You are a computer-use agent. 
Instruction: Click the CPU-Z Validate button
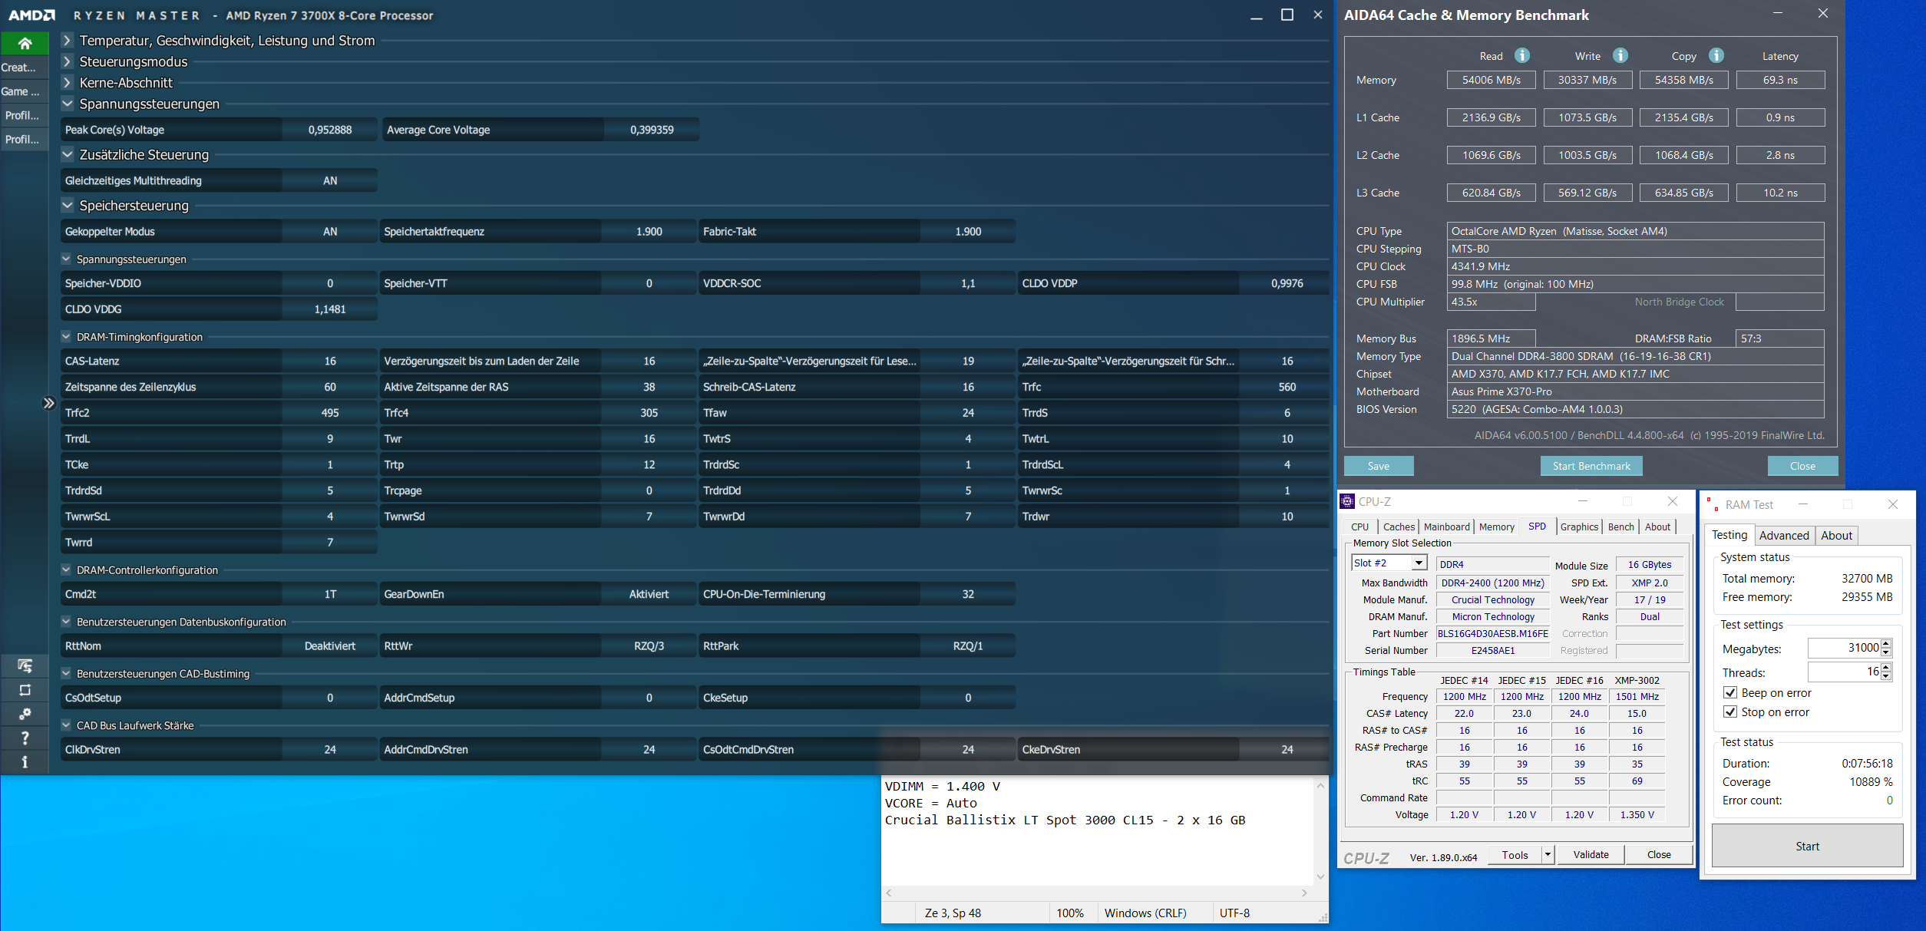[x=1590, y=854]
